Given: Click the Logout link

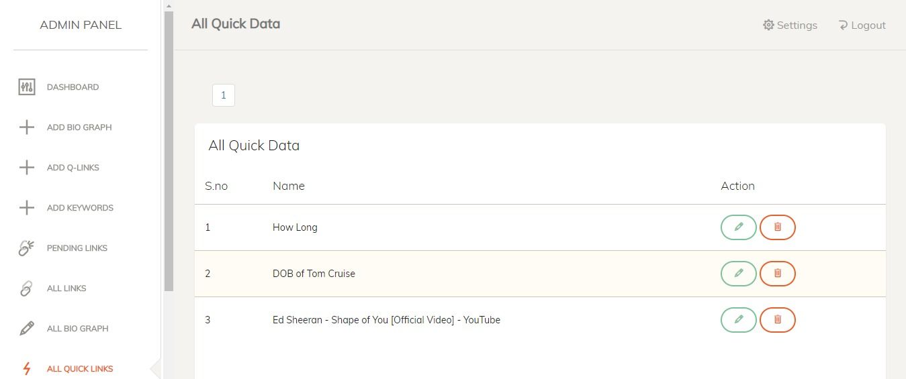Looking at the screenshot, I should click(862, 25).
